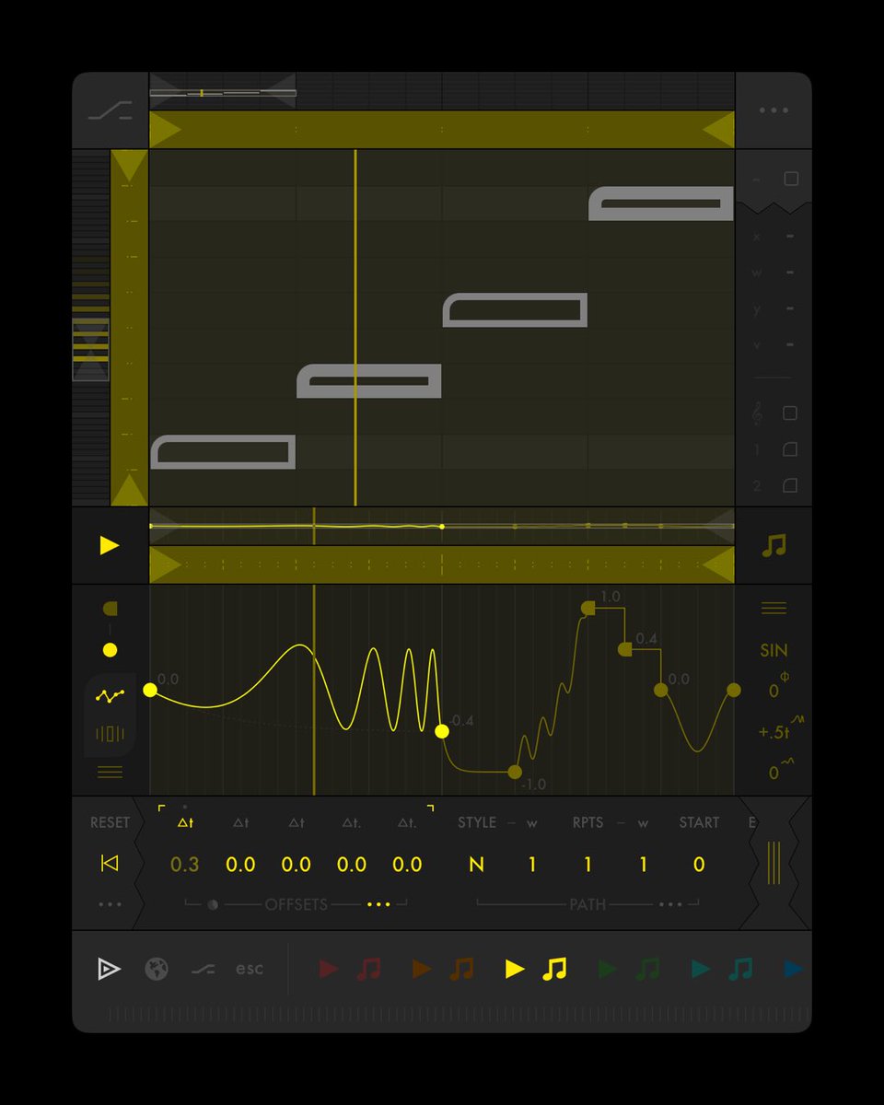Select the first Δt offset tab

[x=184, y=822]
